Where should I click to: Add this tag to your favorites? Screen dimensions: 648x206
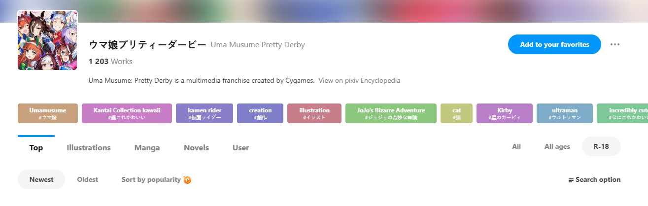554,44
